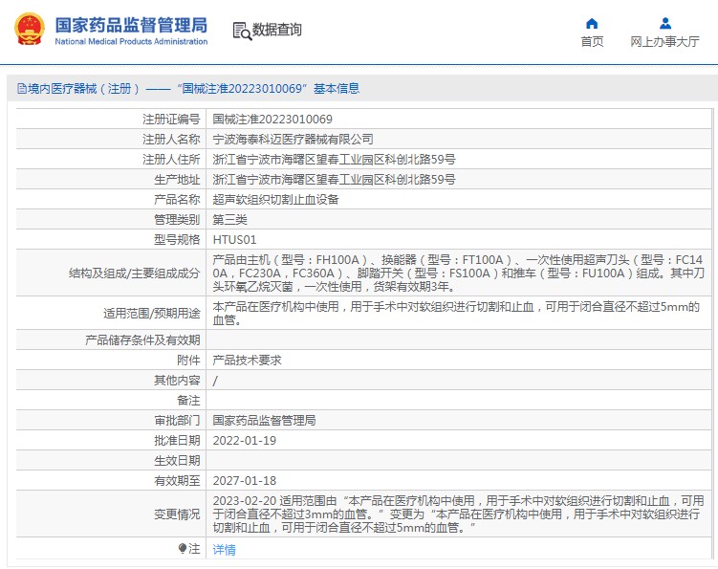Click the 产品名称 row label
This screenshot has height=569, width=718.
pos(177,200)
